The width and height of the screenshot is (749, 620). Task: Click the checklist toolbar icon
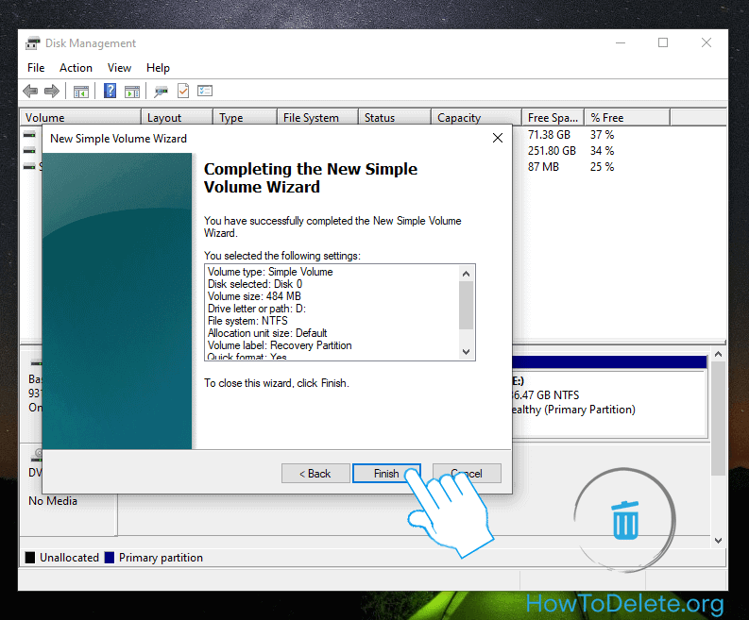coord(205,92)
